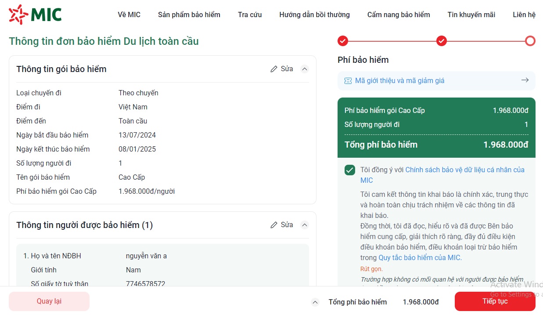The image size is (543, 315).
Task: Click the second completed step circle
Action: [x=442, y=41]
